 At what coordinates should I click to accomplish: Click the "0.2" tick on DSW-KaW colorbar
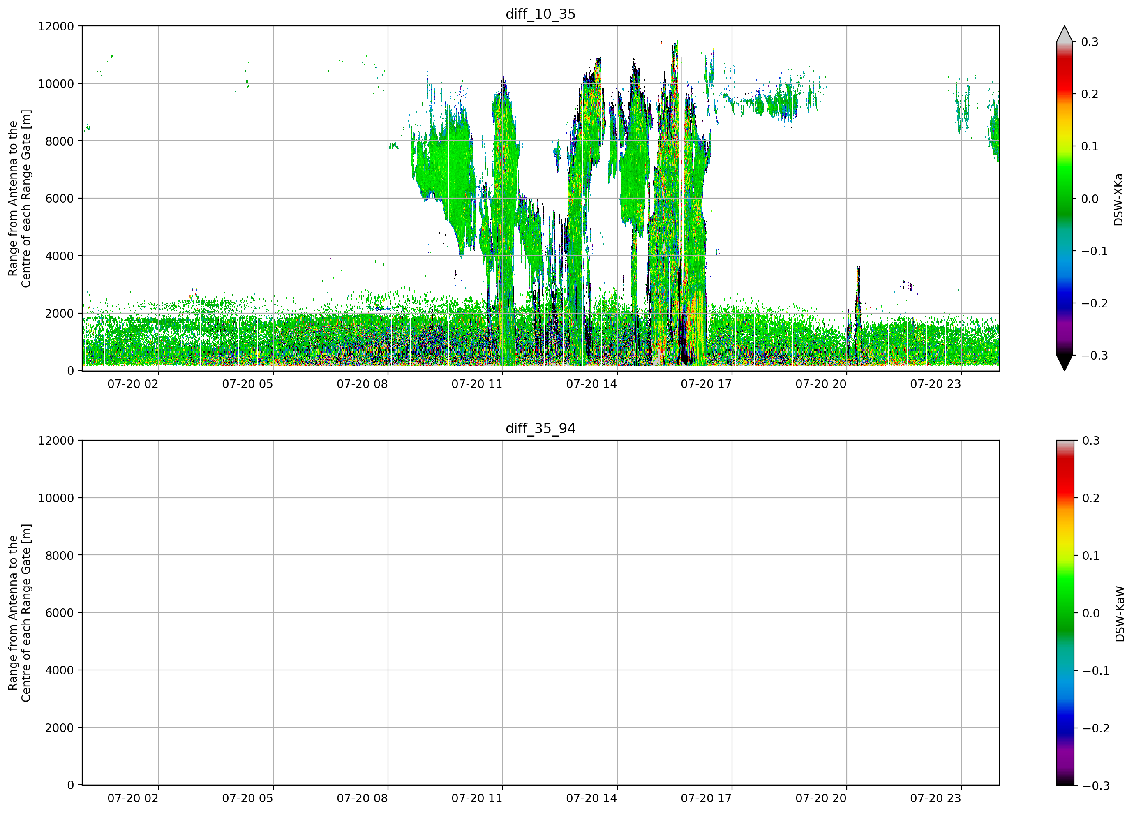(x=1091, y=498)
